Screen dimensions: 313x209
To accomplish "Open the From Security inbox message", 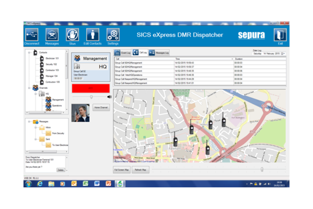I will click(58, 133).
